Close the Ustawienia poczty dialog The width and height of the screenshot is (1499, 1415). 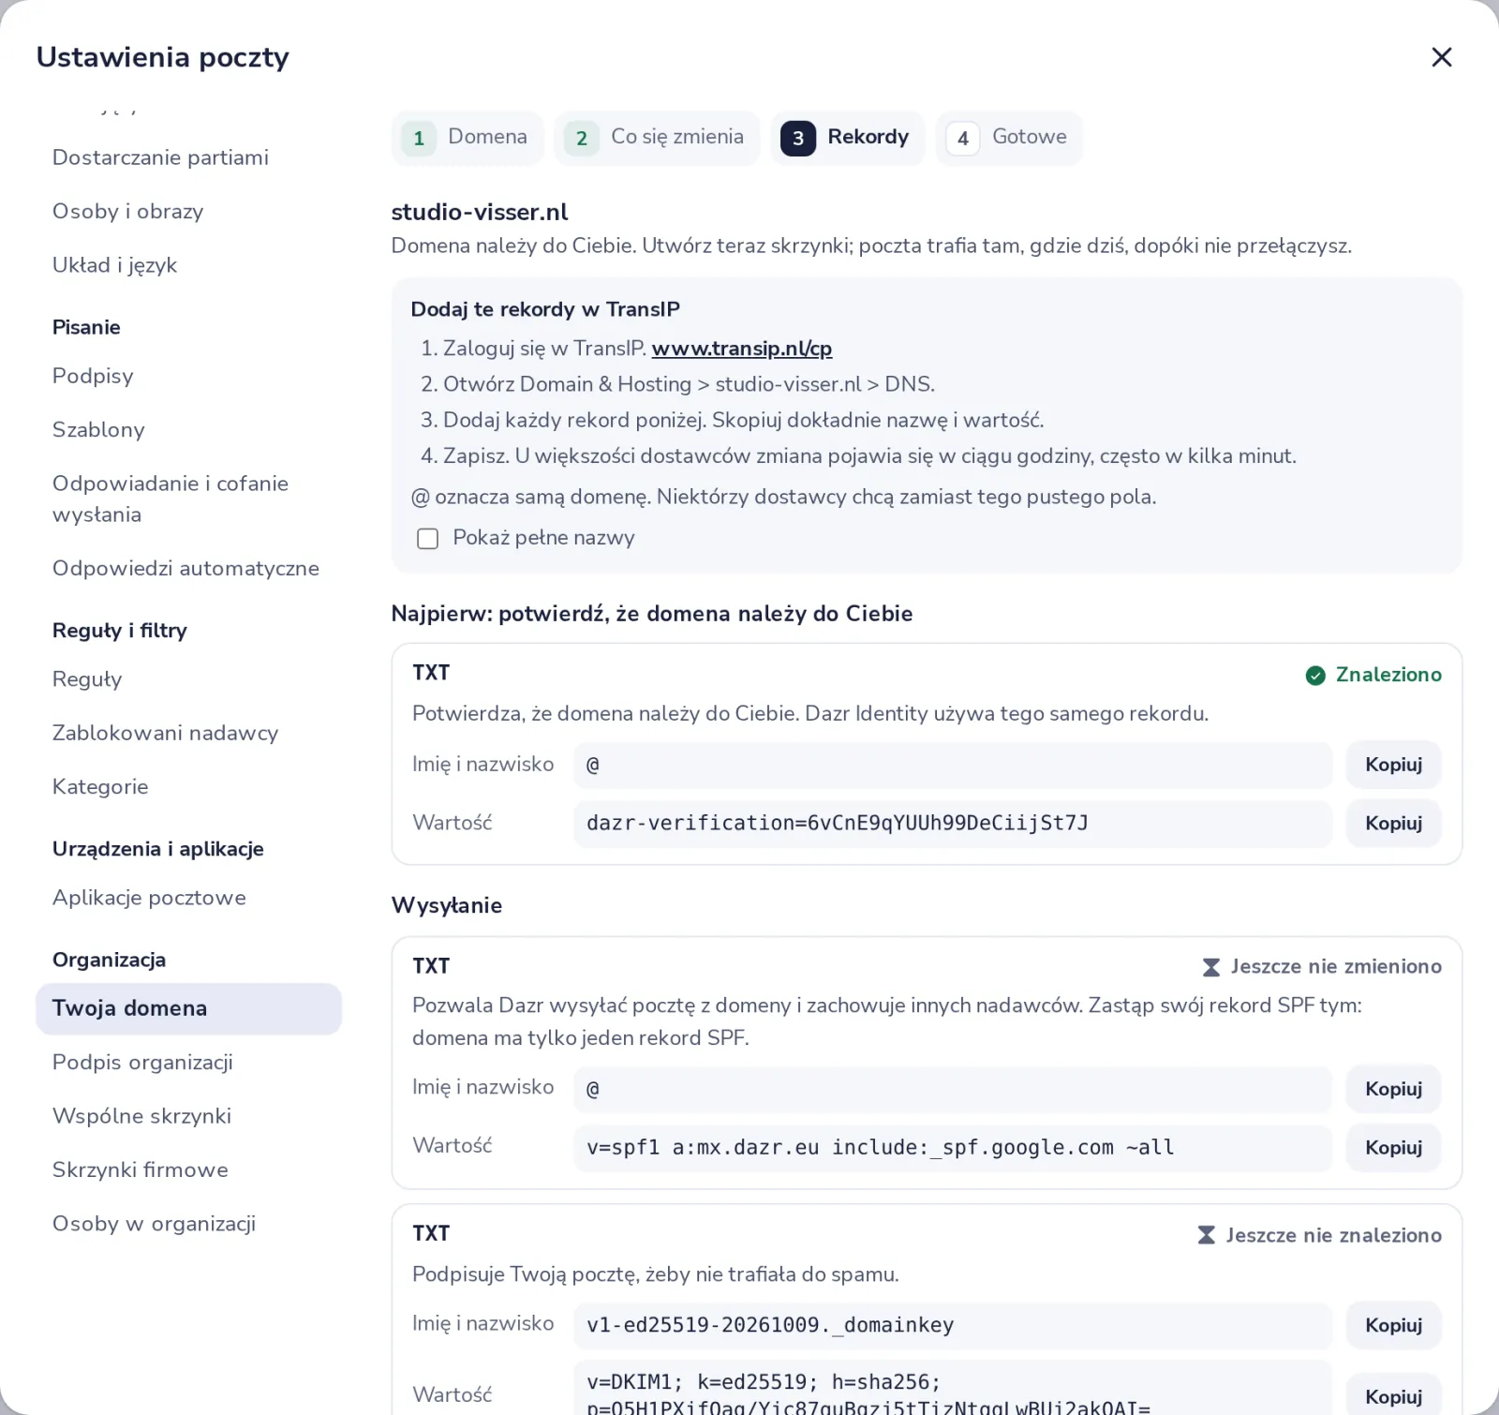[1442, 57]
